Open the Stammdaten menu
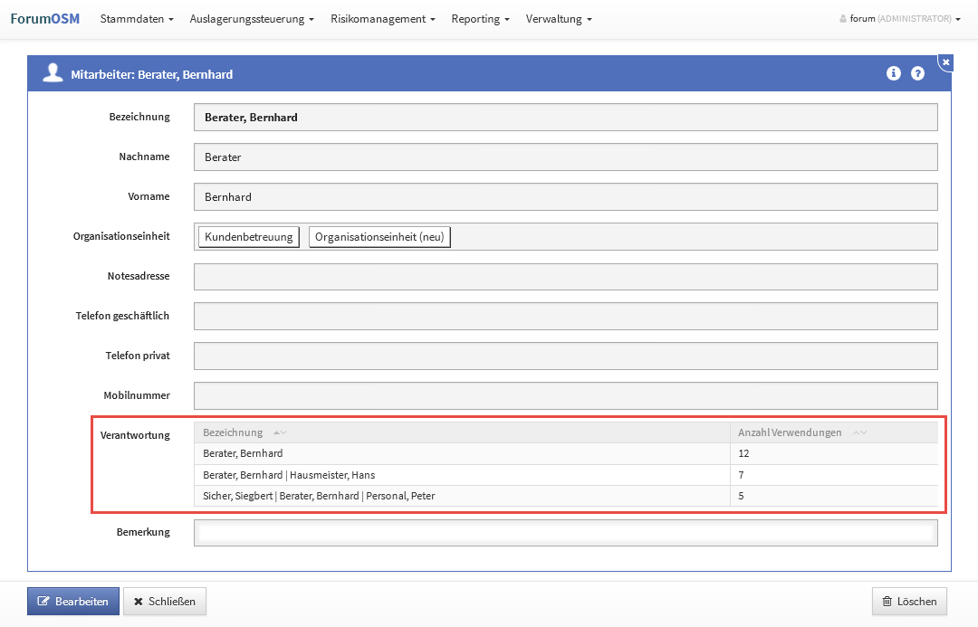 [137, 19]
